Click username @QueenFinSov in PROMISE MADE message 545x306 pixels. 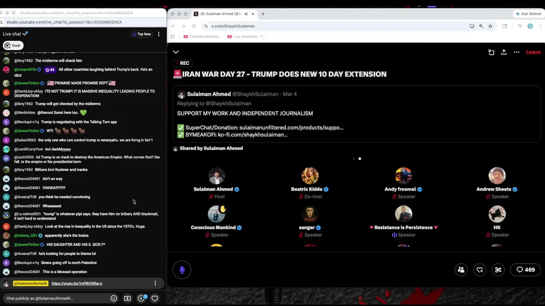(26, 83)
